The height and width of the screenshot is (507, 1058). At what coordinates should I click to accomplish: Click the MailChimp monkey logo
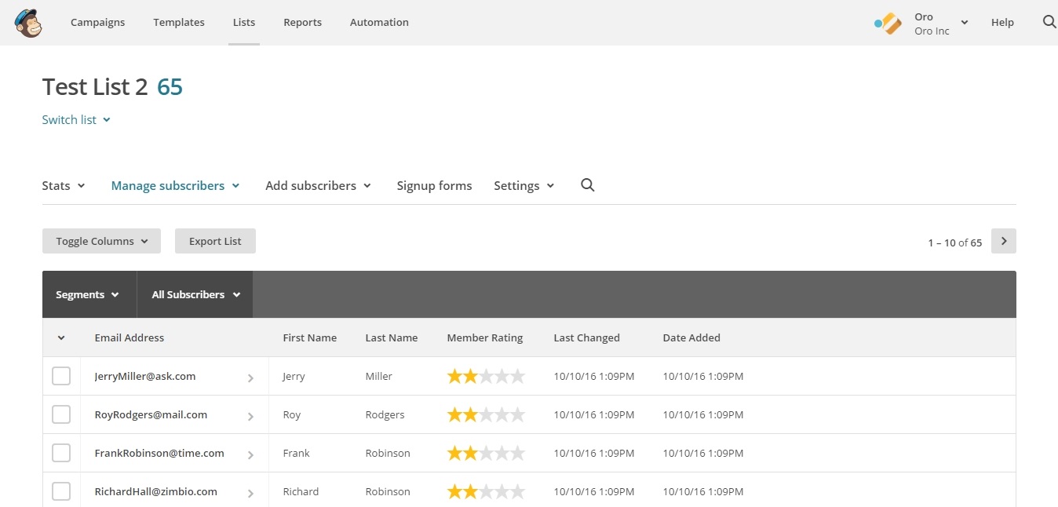point(28,23)
